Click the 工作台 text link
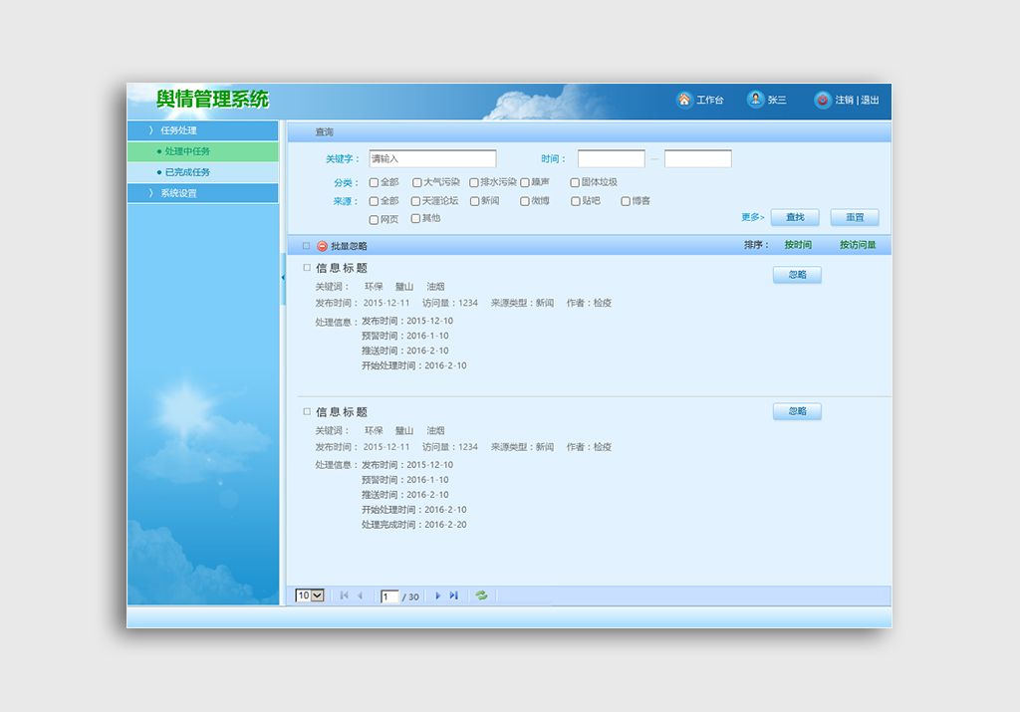Viewport: 1020px width, 712px height. (x=709, y=101)
